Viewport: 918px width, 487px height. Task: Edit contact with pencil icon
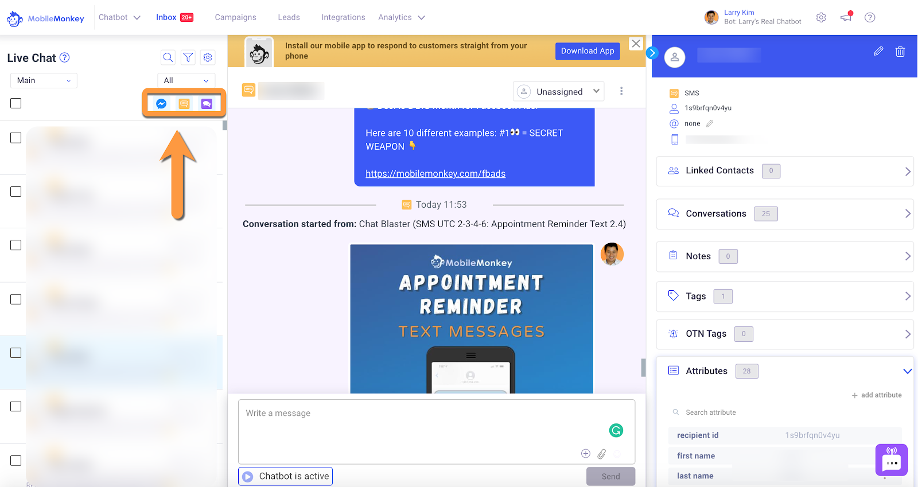[x=878, y=52]
